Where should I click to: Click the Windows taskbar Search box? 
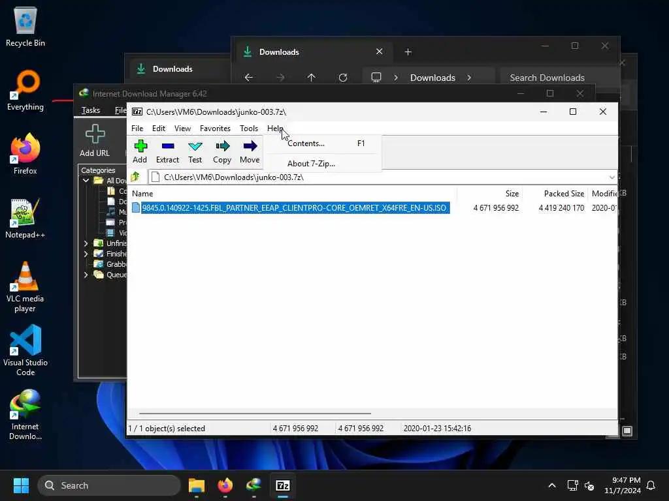[x=109, y=485]
